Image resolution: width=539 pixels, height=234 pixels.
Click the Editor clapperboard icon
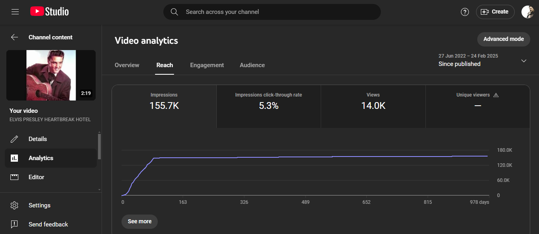coord(14,177)
